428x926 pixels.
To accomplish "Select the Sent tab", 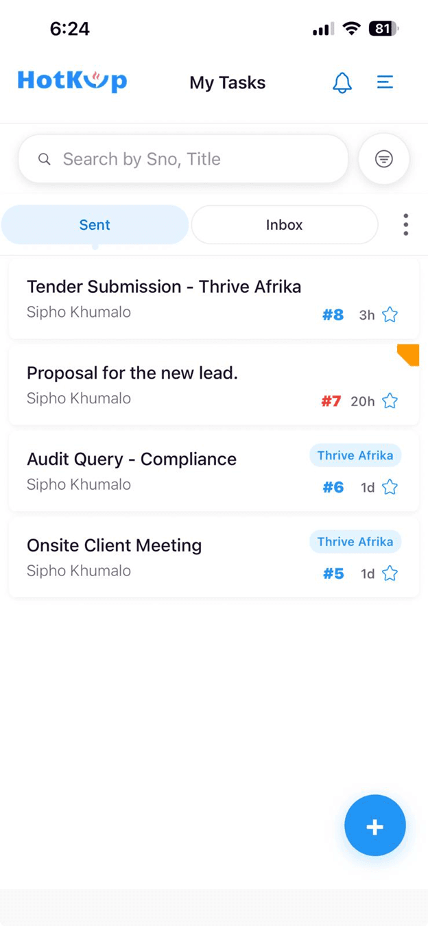I will tap(95, 225).
